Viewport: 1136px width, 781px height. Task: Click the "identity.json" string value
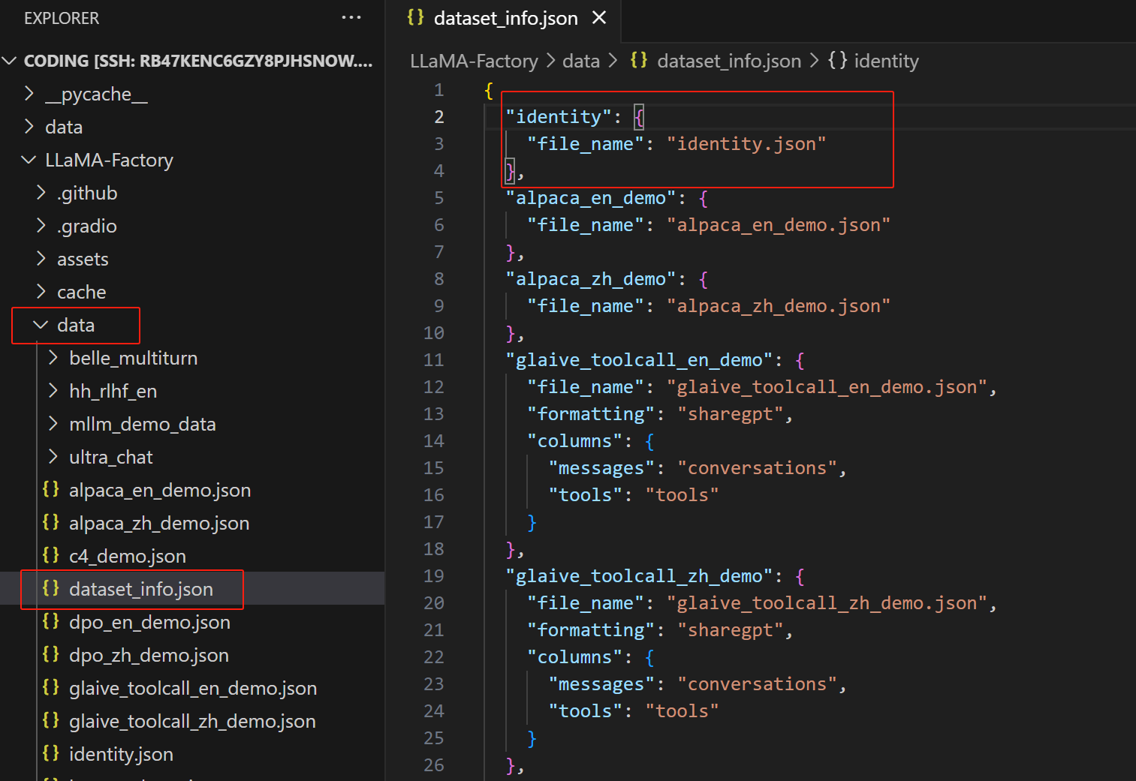tap(746, 144)
